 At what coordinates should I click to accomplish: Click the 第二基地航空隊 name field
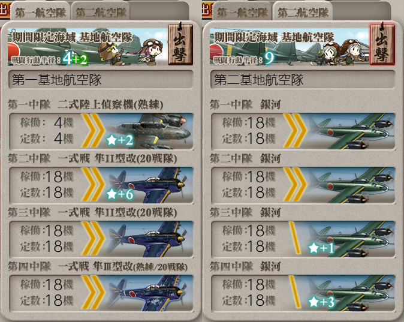pos(303,80)
